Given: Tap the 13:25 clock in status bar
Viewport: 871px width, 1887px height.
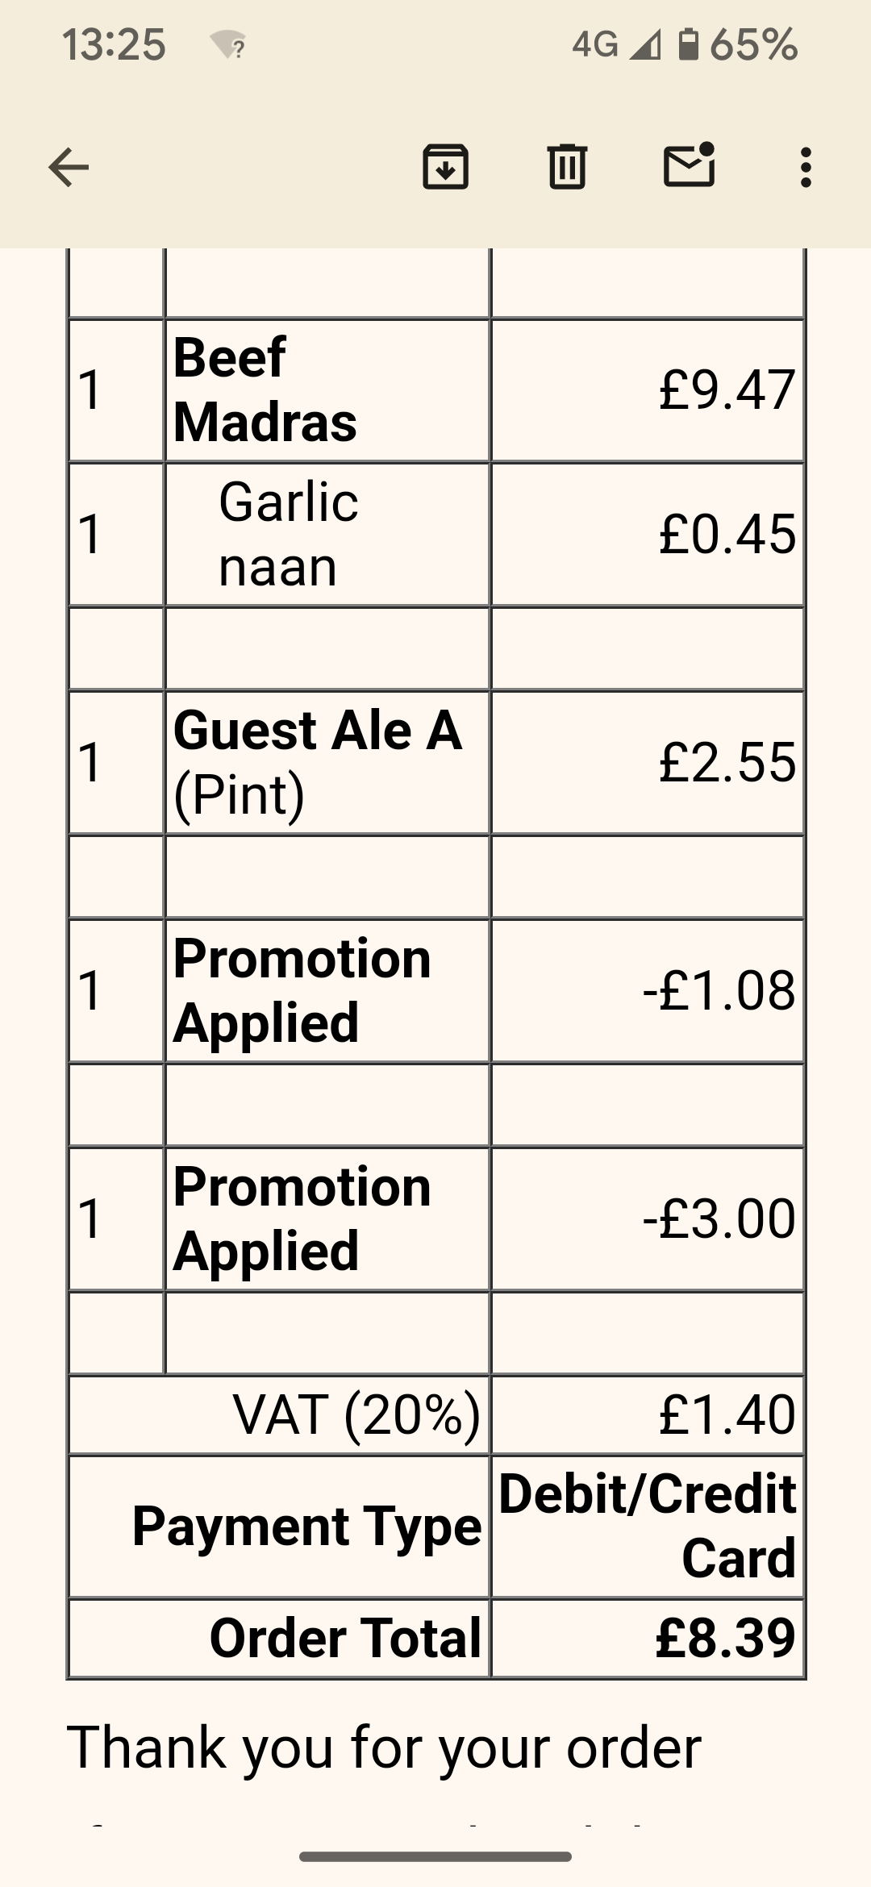Looking at the screenshot, I should coord(114,44).
